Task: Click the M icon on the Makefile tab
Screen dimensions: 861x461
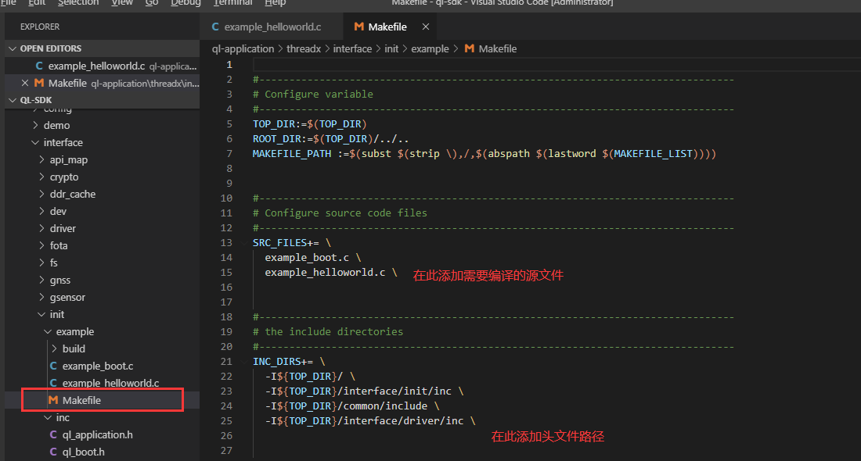Action: pyautogui.click(x=358, y=27)
